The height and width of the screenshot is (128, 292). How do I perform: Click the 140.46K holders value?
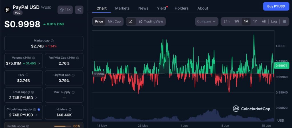[64, 115]
